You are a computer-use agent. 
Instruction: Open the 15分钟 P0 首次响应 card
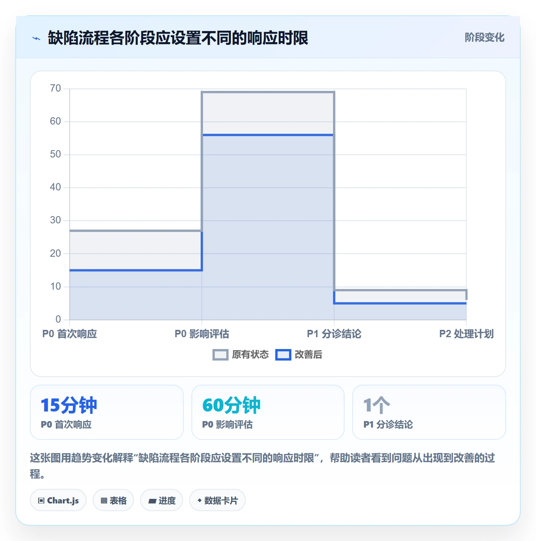point(107,412)
